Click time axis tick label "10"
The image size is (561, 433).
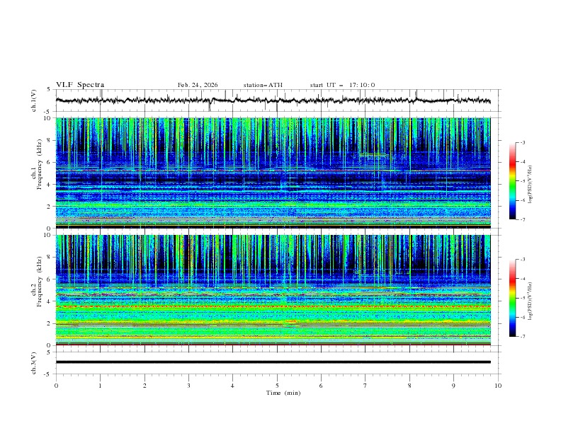click(498, 386)
